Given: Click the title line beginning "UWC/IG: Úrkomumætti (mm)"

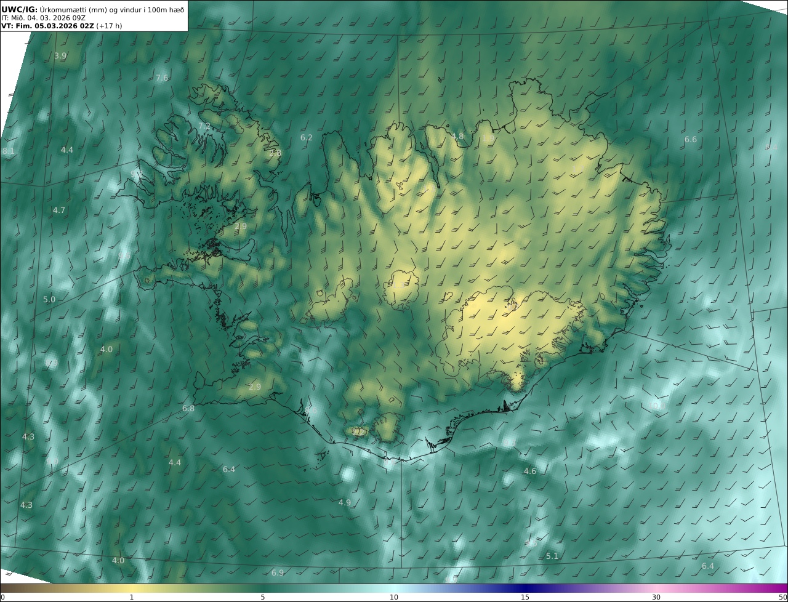Looking at the screenshot, I should (92, 9).
